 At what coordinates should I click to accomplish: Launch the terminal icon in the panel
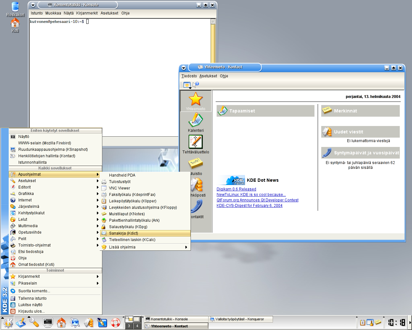click(x=48, y=323)
